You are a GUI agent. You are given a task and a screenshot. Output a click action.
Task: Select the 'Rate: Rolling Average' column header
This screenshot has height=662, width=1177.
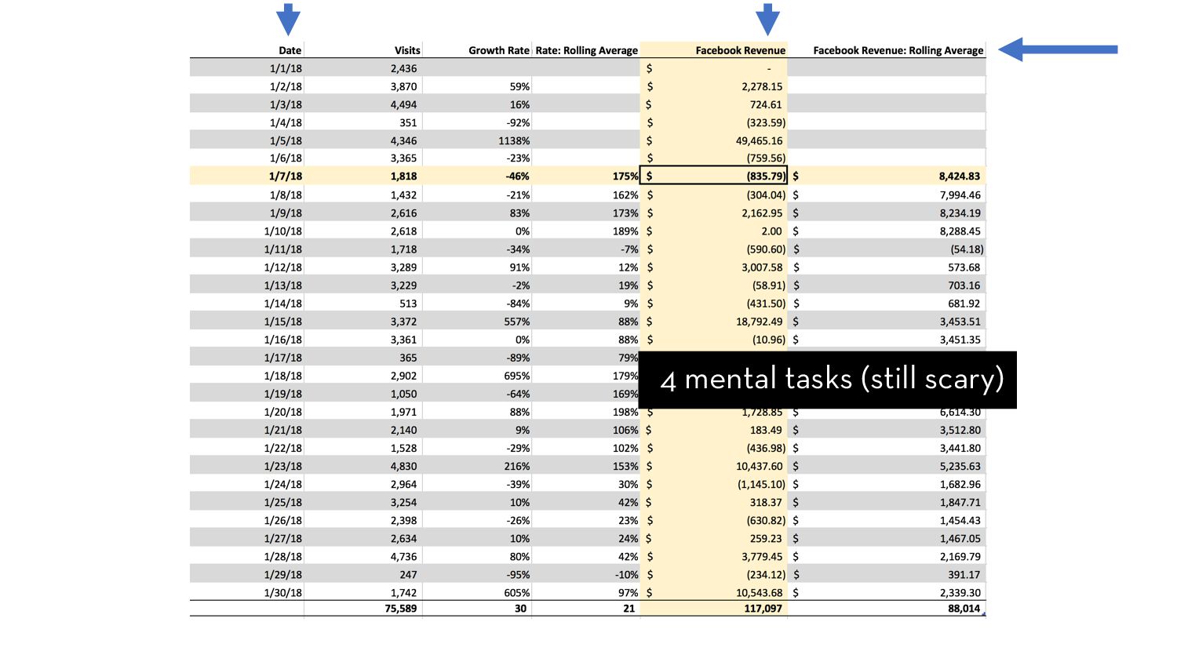[x=587, y=50]
